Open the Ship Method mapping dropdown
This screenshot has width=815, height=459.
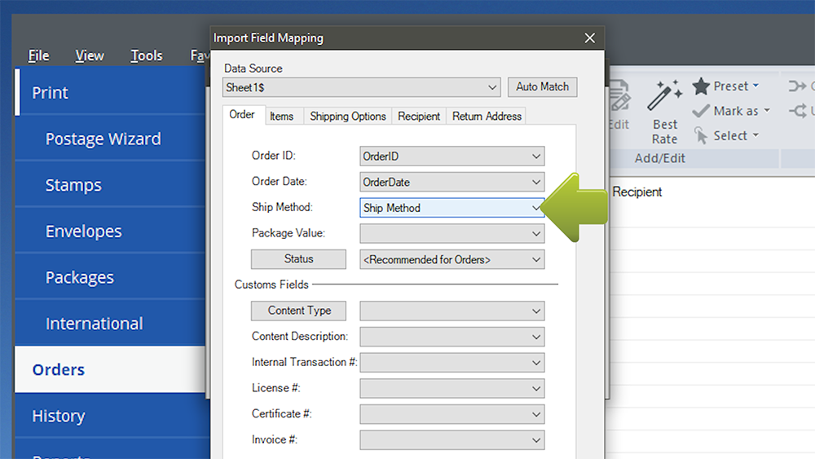point(535,208)
